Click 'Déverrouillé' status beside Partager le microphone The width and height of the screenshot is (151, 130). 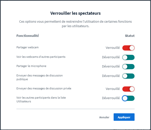(111, 66)
